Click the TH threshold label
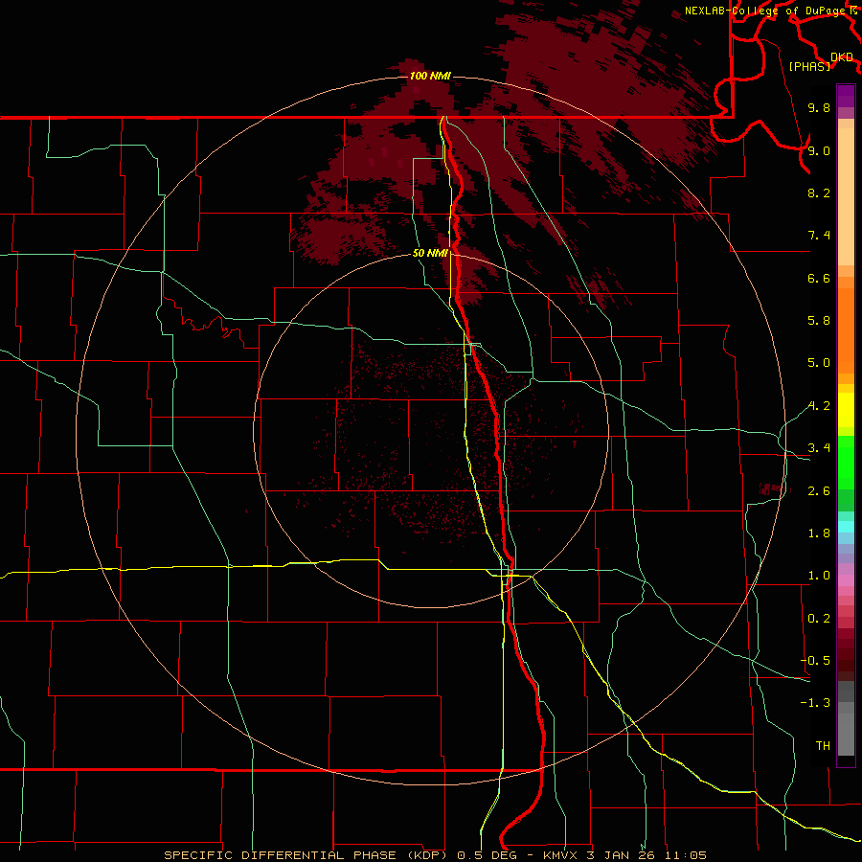 [x=823, y=746]
